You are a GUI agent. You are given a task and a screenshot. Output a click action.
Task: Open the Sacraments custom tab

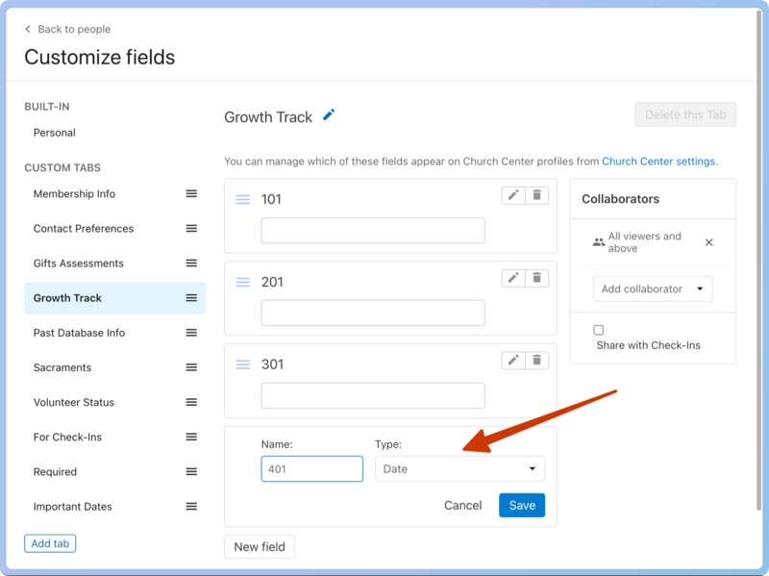[x=62, y=367]
